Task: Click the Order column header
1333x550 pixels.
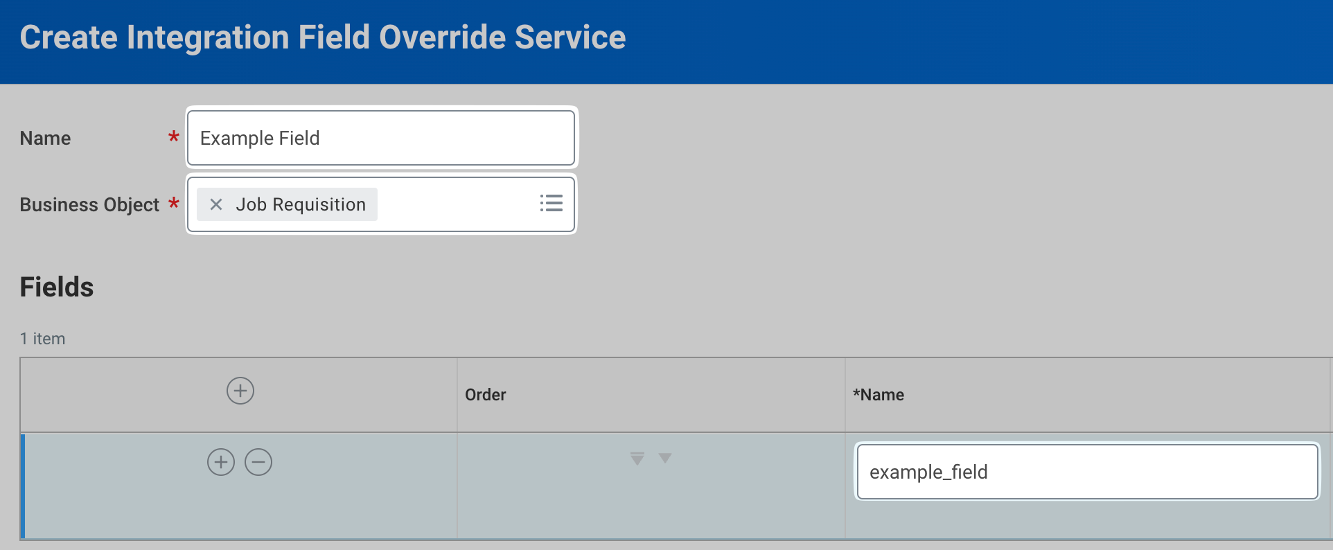Action: (485, 395)
